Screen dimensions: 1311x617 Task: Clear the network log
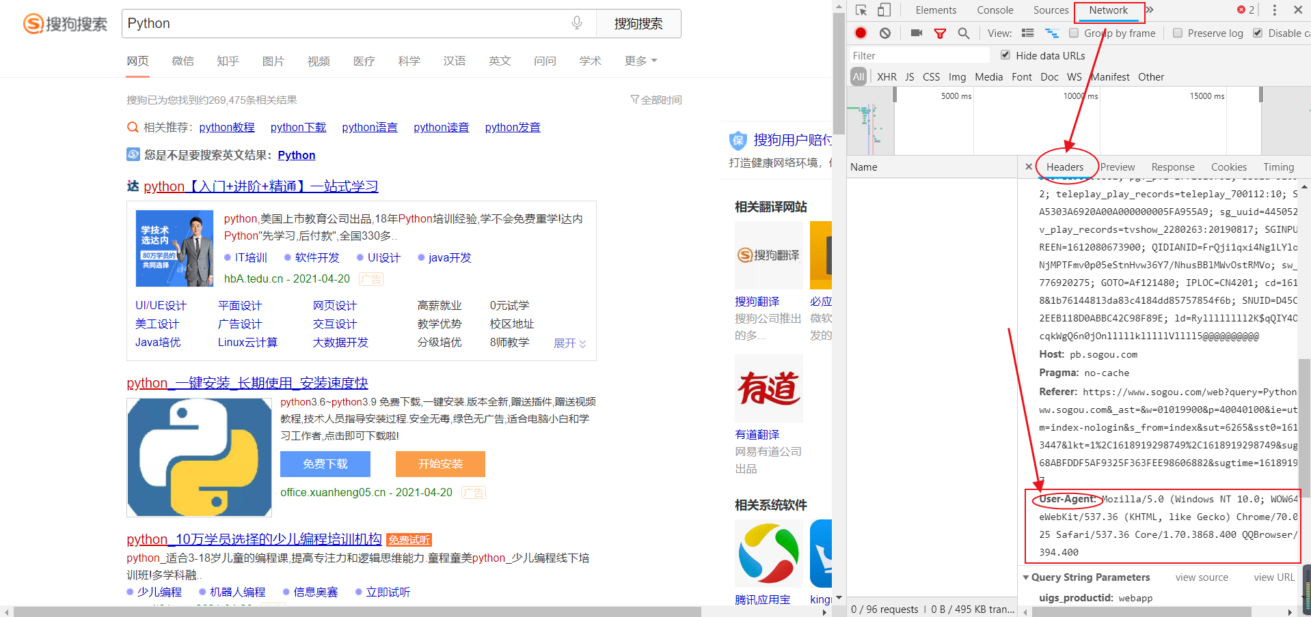[885, 33]
